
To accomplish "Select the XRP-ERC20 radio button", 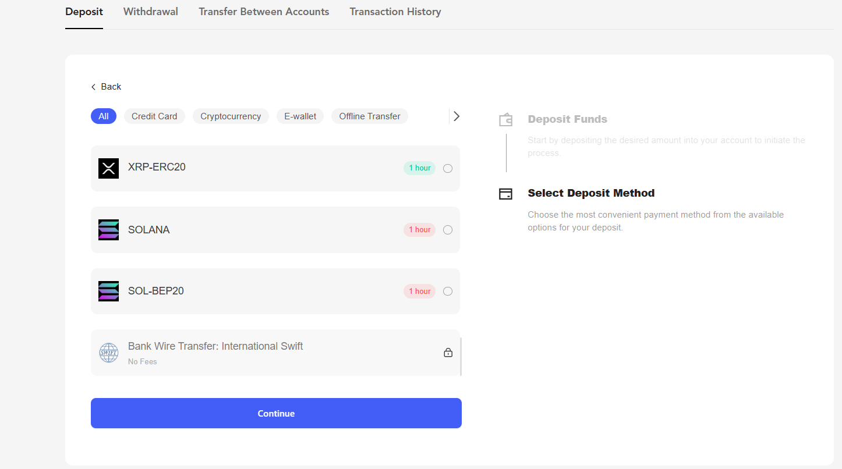I will click(x=447, y=169).
